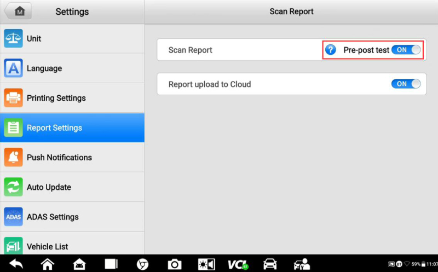The height and width of the screenshot is (272, 438).
Task: Select Auto Update in the sidebar
Action: [x=72, y=187]
